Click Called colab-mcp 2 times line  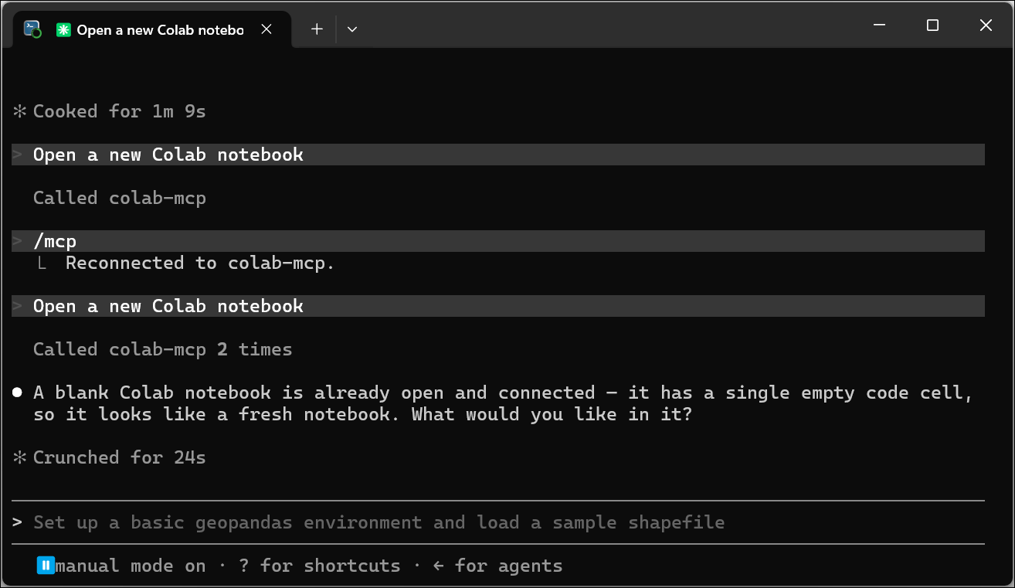163,349
